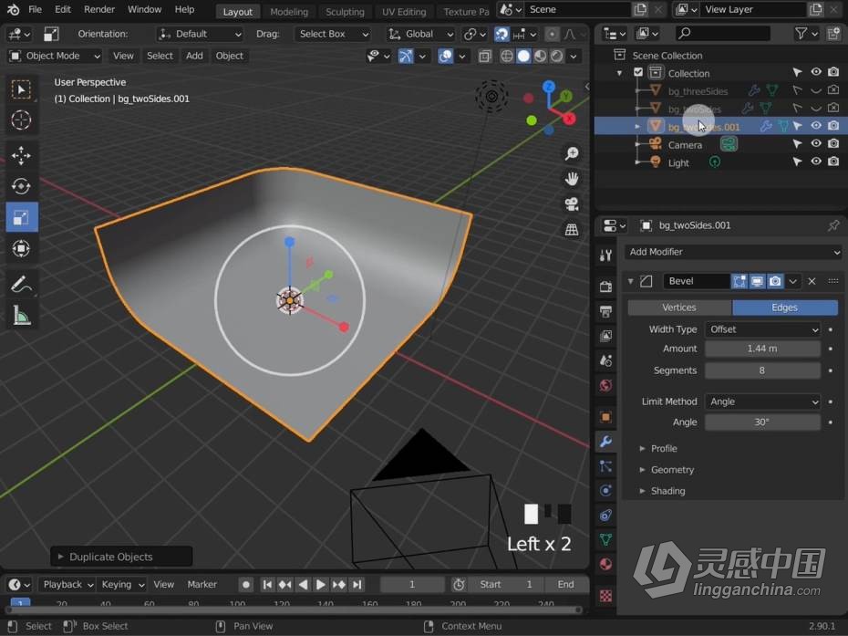Toggle Bevel modifier edit mode display
This screenshot has height=636, width=848.
point(739,281)
